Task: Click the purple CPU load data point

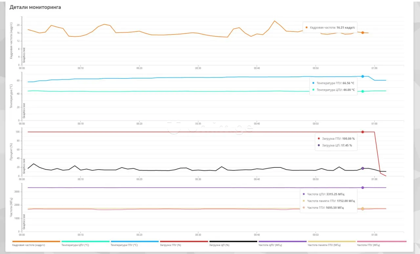Action: pos(363,168)
